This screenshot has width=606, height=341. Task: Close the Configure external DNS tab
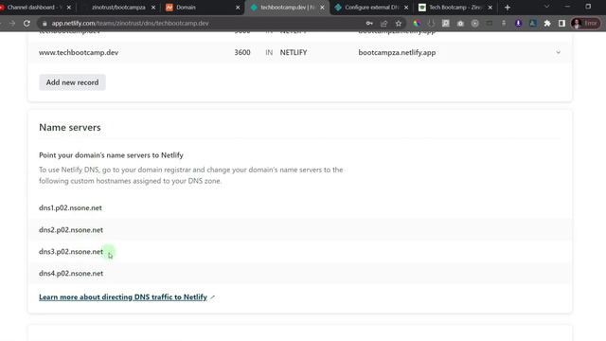tap(406, 8)
